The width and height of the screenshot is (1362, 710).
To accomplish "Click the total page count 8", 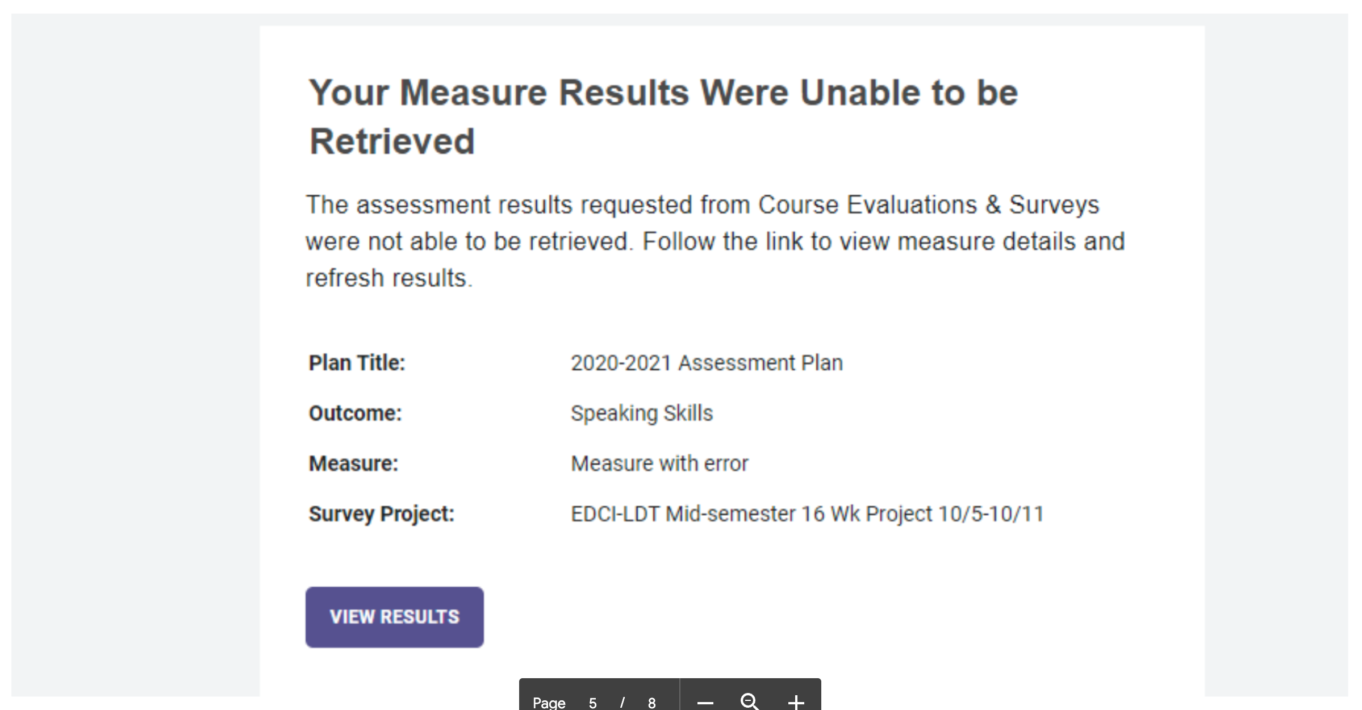I will pyautogui.click(x=651, y=703).
